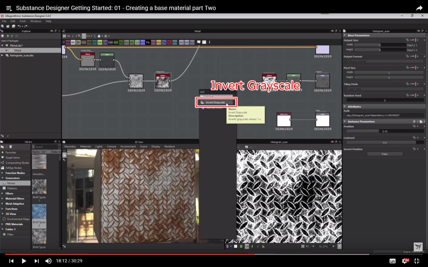Collapse the Metal.sbs package
Screen dimensions: 428x267
tap(3, 45)
